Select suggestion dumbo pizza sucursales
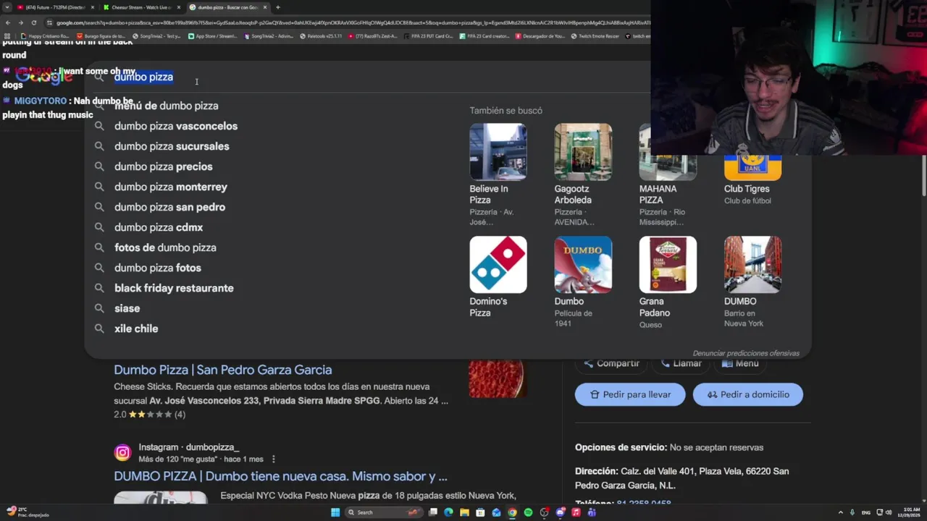927x521 pixels. tap(172, 146)
